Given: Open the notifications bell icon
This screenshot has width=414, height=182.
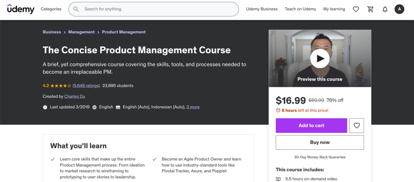Looking at the screenshot, I should [385, 9].
